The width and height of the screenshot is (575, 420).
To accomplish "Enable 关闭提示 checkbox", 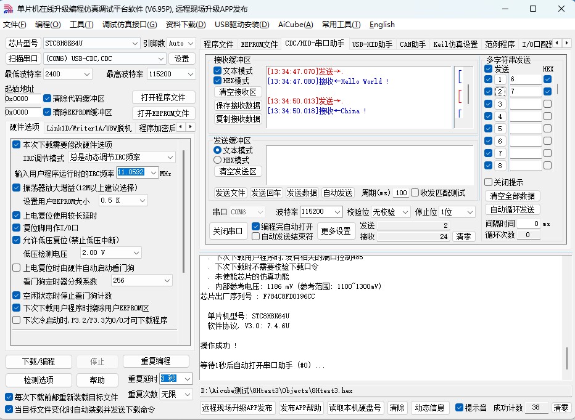I will [489, 182].
